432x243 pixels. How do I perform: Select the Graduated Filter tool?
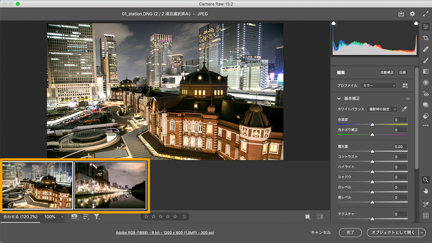[426, 72]
